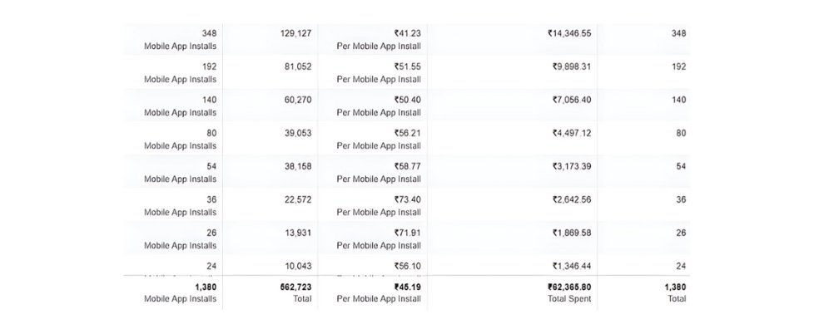Click the ₹56.21 cost cell
The width and height of the screenshot is (814, 334).
tap(407, 133)
